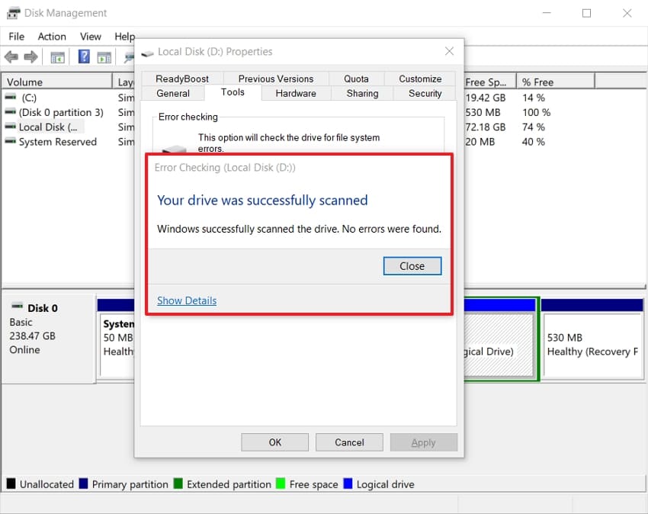Open the Previous Versions tab
The height and width of the screenshot is (514, 648).
coord(276,78)
